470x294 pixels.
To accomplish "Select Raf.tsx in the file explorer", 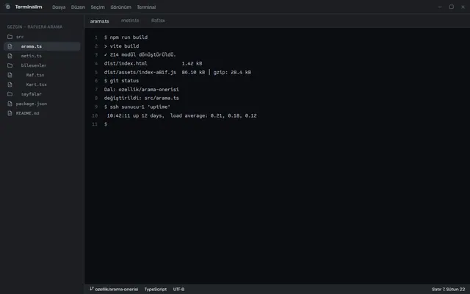I will pos(42,75).
